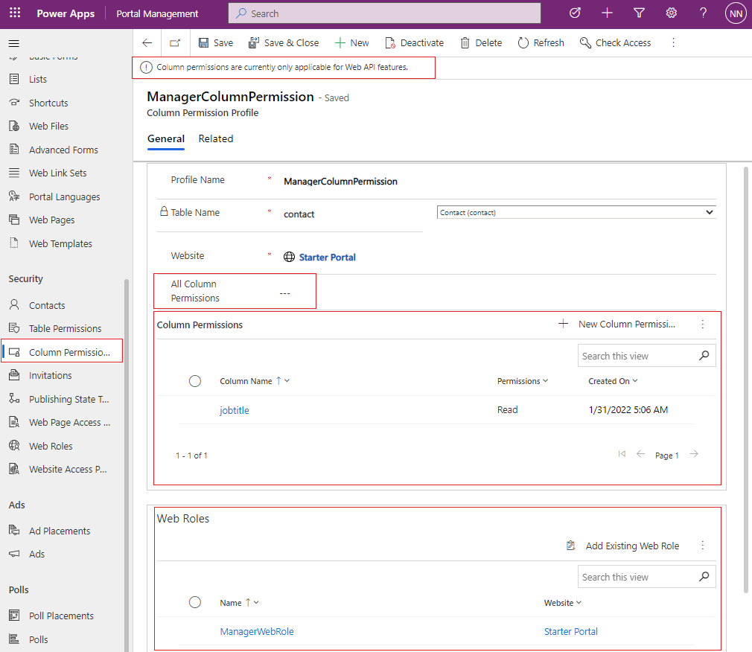Viewport: 752px width, 652px height.
Task: Switch to the Related tab
Action: (x=216, y=138)
